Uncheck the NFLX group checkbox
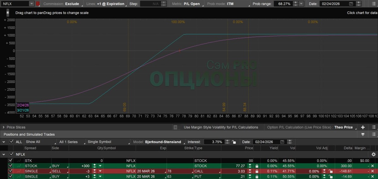This screenshot has height=179, width=378. [11, 154]
